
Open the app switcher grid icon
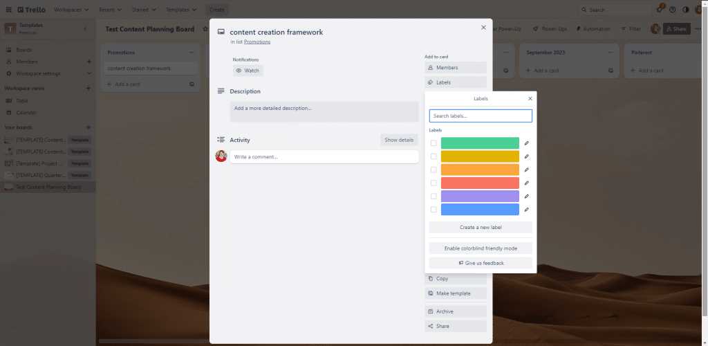[8, 10]
